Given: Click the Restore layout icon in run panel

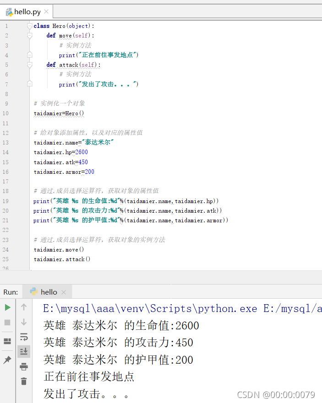Looking at the screenshot, I should point(7,341).
